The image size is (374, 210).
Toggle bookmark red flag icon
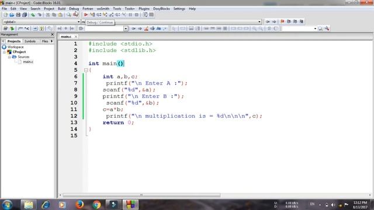point(282,22)
